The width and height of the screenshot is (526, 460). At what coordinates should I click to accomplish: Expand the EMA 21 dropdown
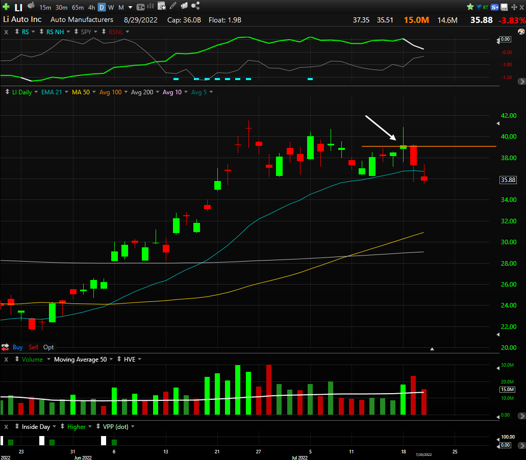[x=66, y=92]
